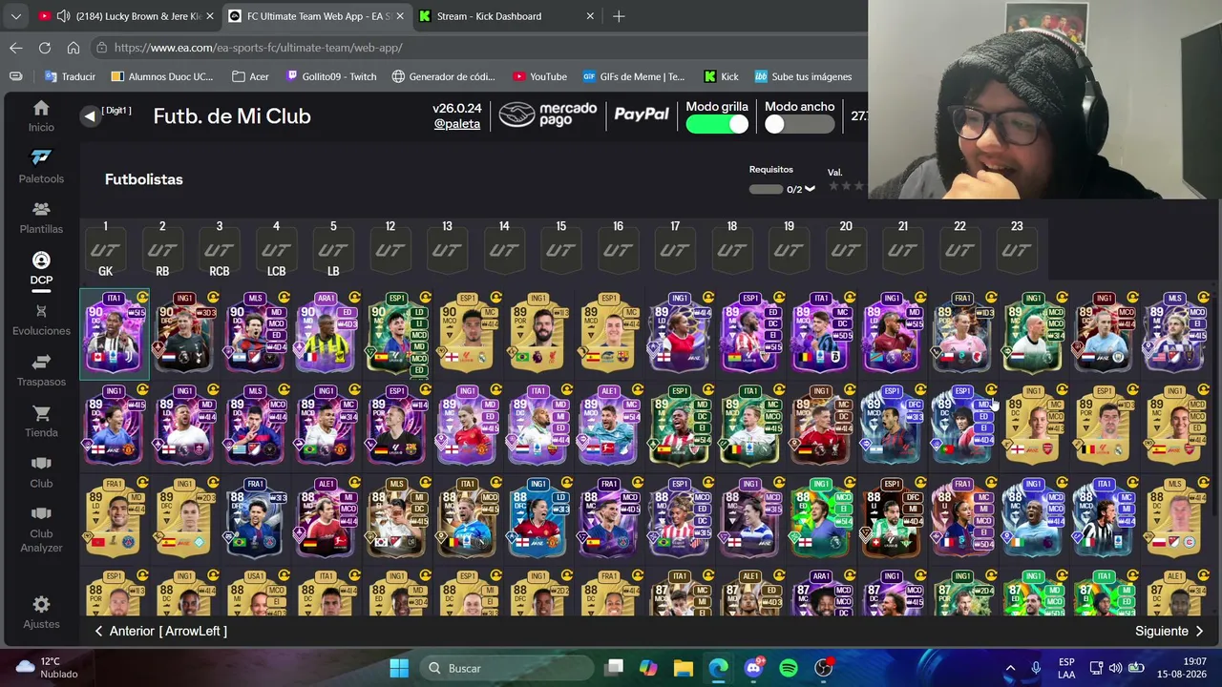Switch to the Stream - Kick Dashboard tab

pyautogui.click(x=508, y=16)
